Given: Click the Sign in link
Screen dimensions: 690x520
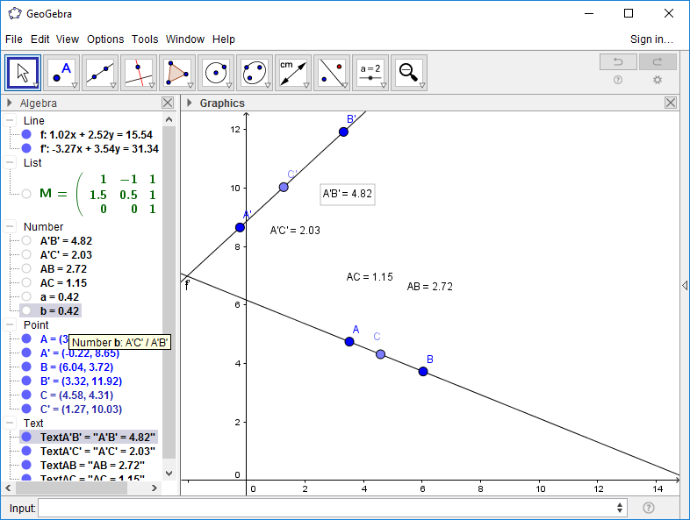Looking at the screenshot, I should pos(651,39).
